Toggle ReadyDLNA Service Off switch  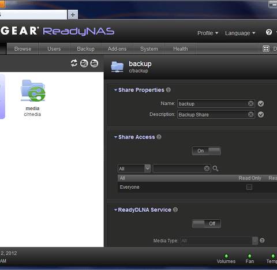click(x=207, y=224)
